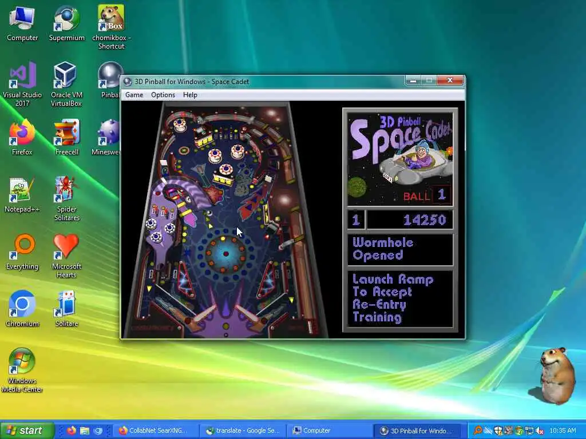Click the left flipper on pinball table
This screenshot has height=439, width=586.
[x=203, y=314]
